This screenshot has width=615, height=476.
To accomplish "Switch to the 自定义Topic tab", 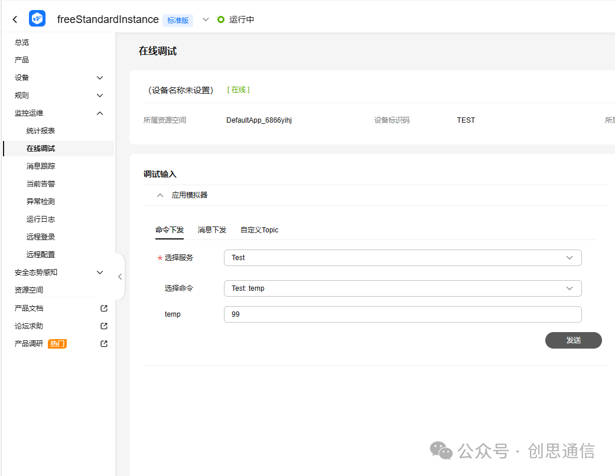I will pyautogui.click(x=259, y=230).
